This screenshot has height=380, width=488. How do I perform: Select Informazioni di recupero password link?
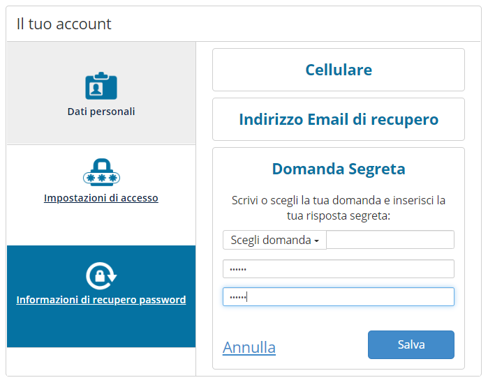coord(101,300)
